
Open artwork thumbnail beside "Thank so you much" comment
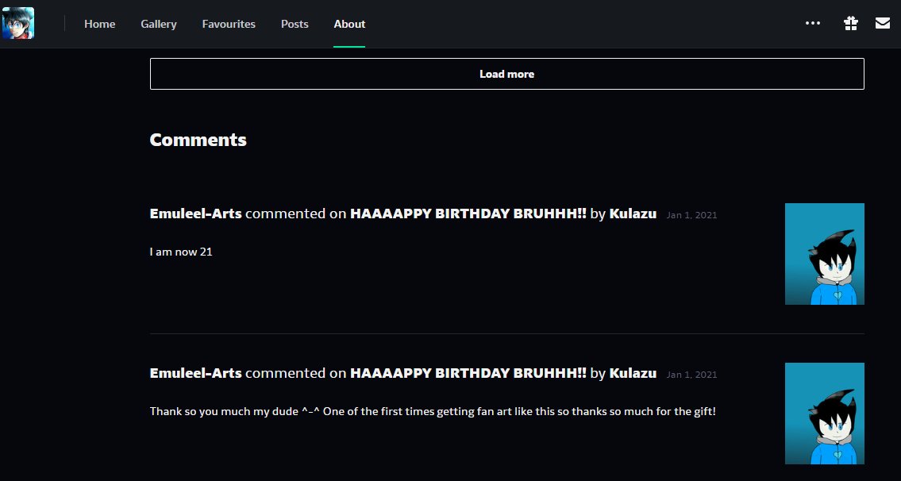[x=825, y=414]
